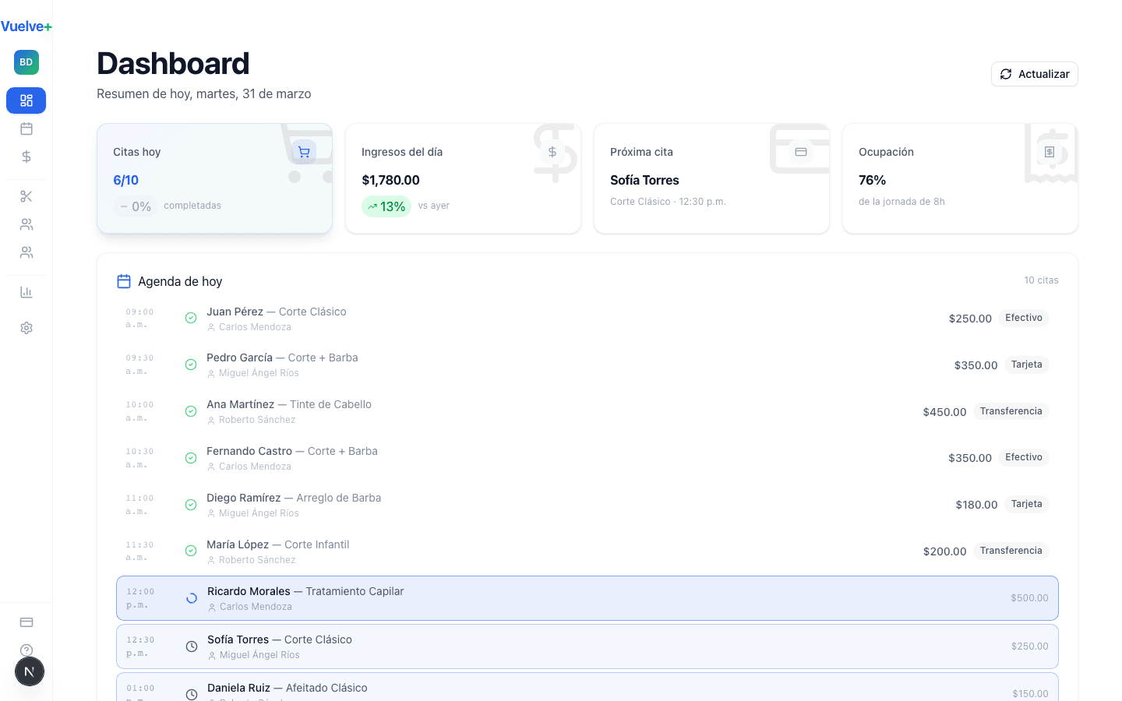
Task: Click the Vuelve+ logo
Action: click(x=26, y=26)
